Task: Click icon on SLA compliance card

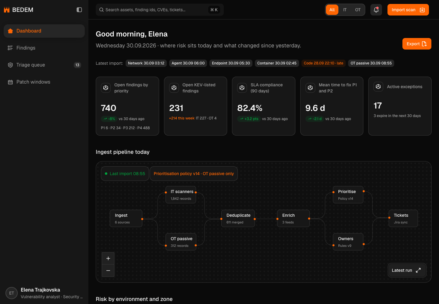Action: point(242,88)
